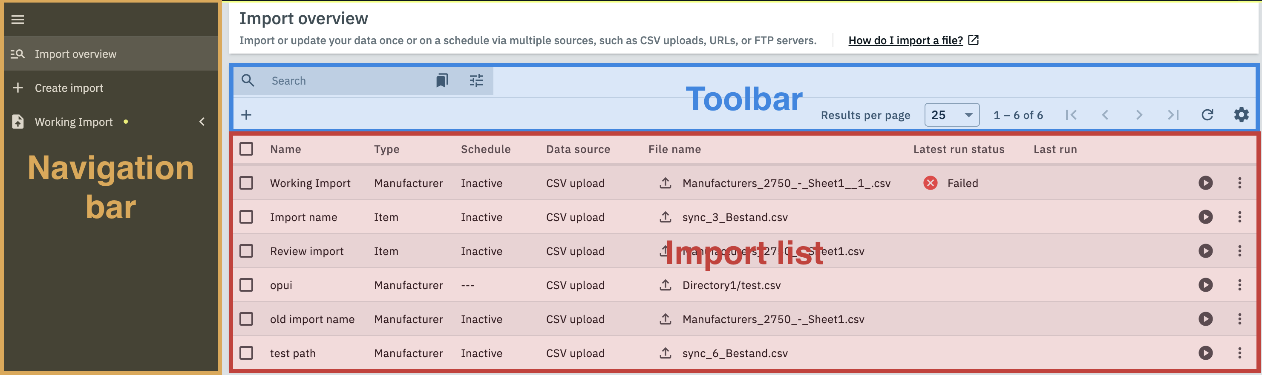
Task: Collapse the Working Import sidebar chevron
Action: [x=202, y=122]
